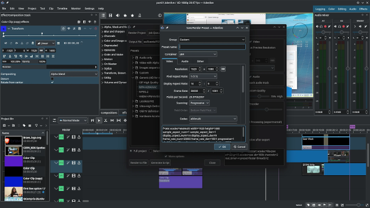Arm record button on A2 mixer channel
Image resolution: width=370 pixels, height=208 pixels.
(344, 26)
